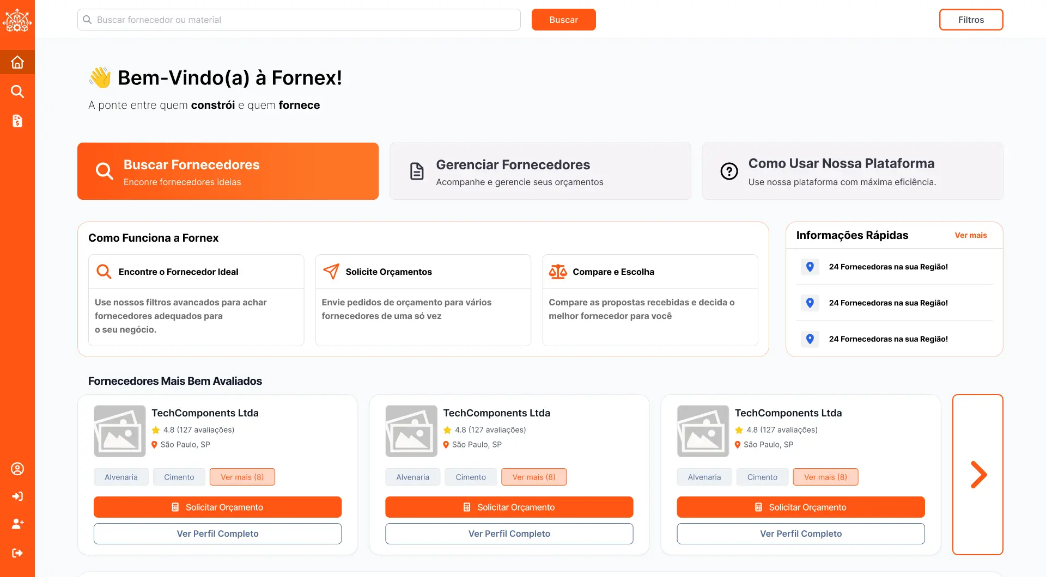
Task: Click Solicitar Orçamento on first supplier card
Action: pos(217,507)
